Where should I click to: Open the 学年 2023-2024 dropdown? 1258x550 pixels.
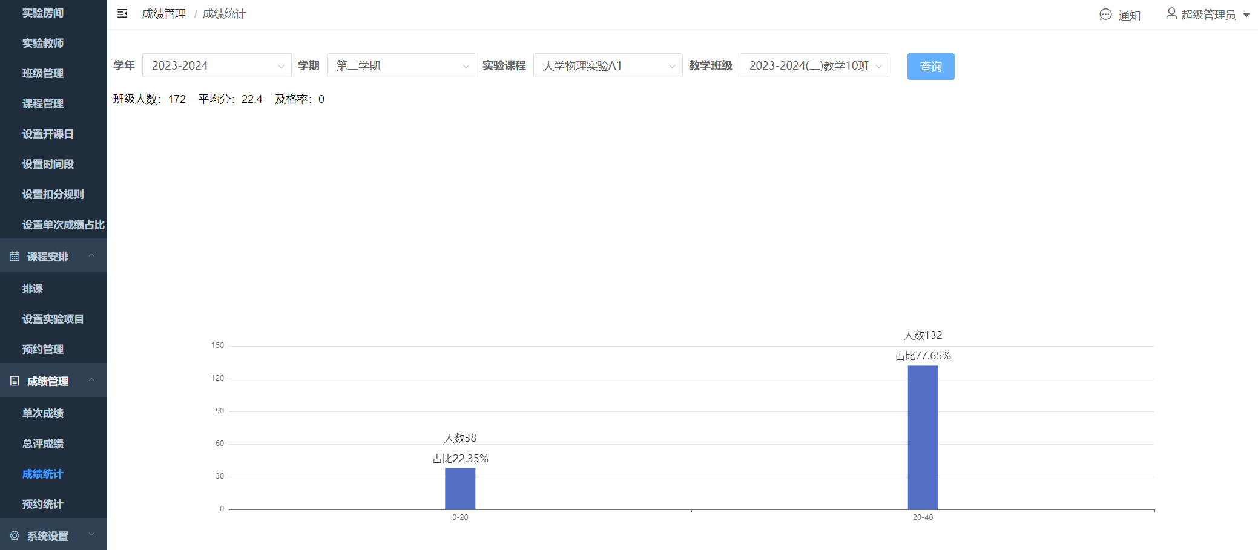217,65
